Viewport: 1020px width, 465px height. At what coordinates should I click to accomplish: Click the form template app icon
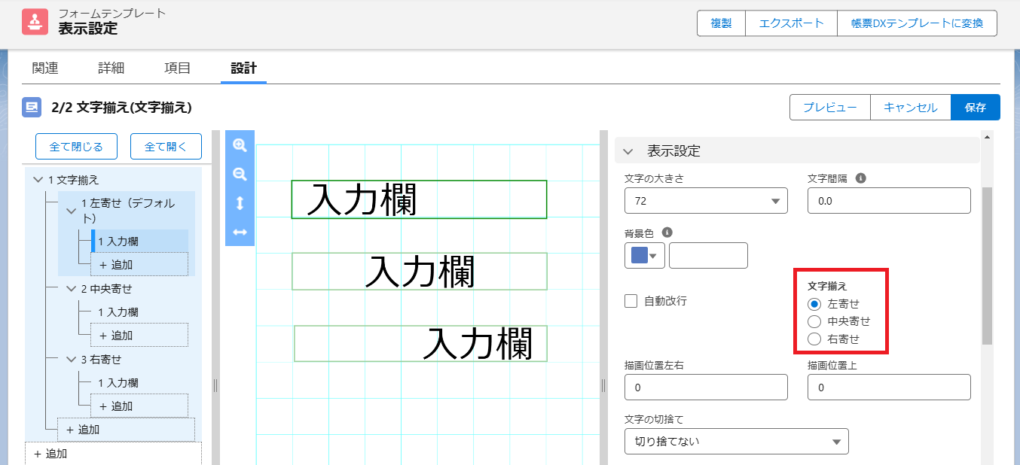[x=35, y=23]
